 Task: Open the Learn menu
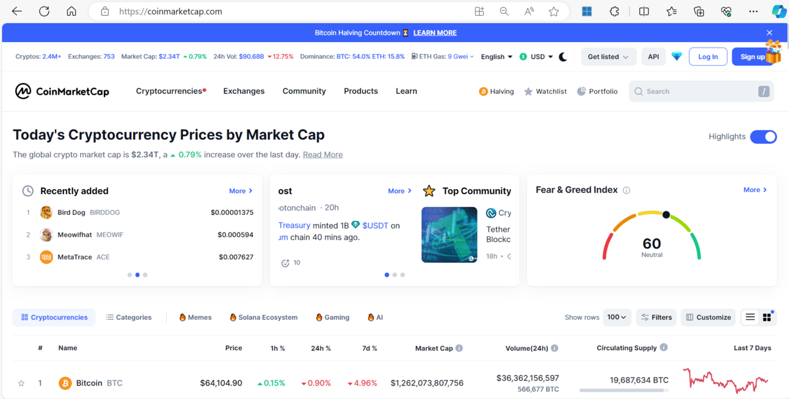tap(406, 91)
